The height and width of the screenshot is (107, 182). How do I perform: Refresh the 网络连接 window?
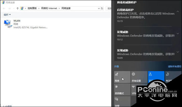[102, 8]
